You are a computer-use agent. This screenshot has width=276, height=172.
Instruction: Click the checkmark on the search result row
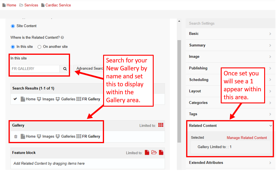click(x=15, y=99)
